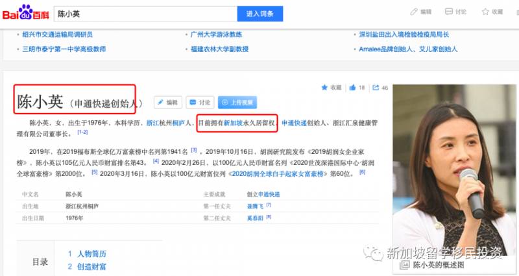Select the 出生日期 value 1976年
The height and width of the screenshot is (276, 519).
point(74,218)
